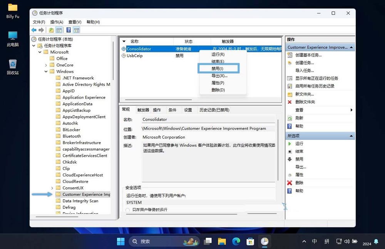Screen dimensions: 385x249
Task: Open the 操作(A) menu
Action: [56, 22]
